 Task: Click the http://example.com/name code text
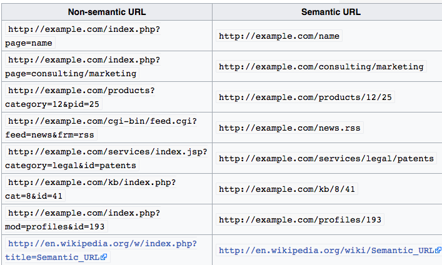pos(279,36)
